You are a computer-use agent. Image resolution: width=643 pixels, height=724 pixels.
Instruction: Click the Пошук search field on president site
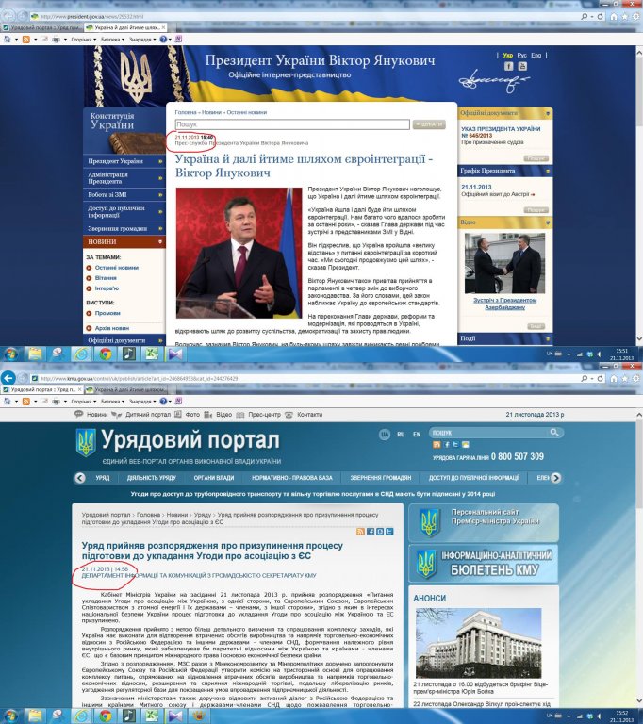tap(292, 124)
